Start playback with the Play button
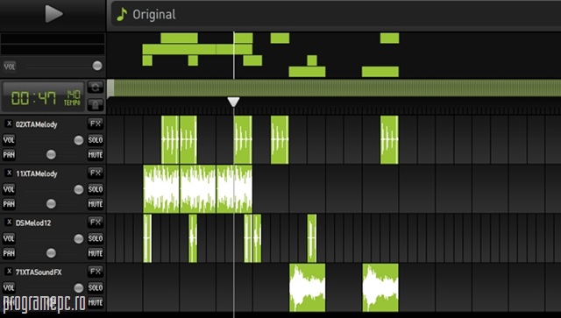The height and width of the screenshot is (318, 561). point(53,14)
